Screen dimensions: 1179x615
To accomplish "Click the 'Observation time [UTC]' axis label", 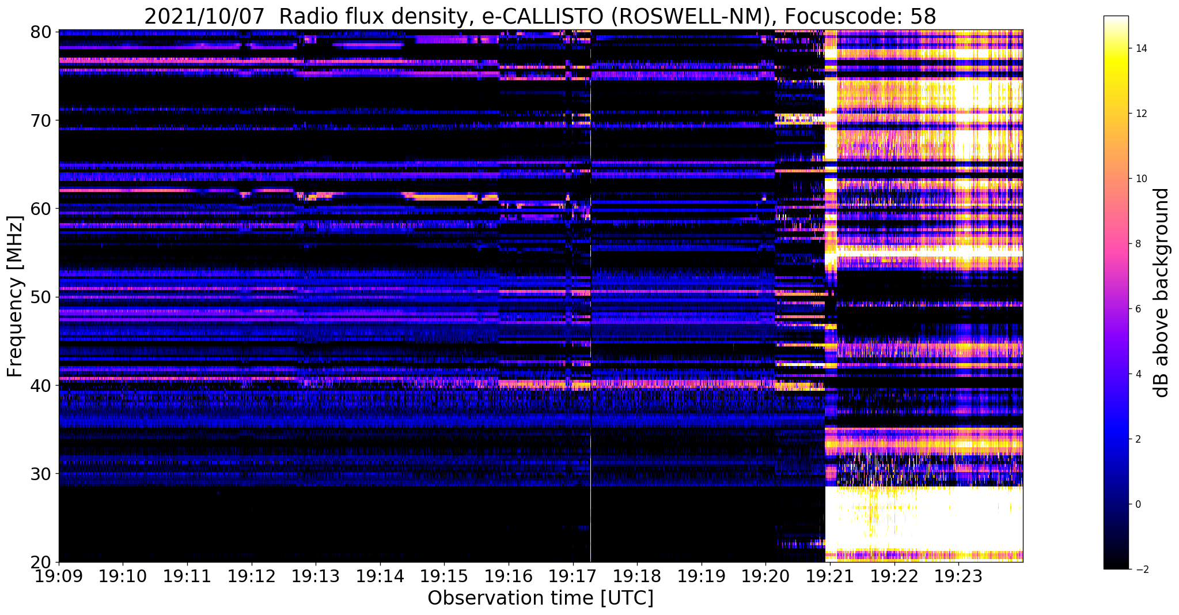I will pyautogui.click(x=540, y=598).
